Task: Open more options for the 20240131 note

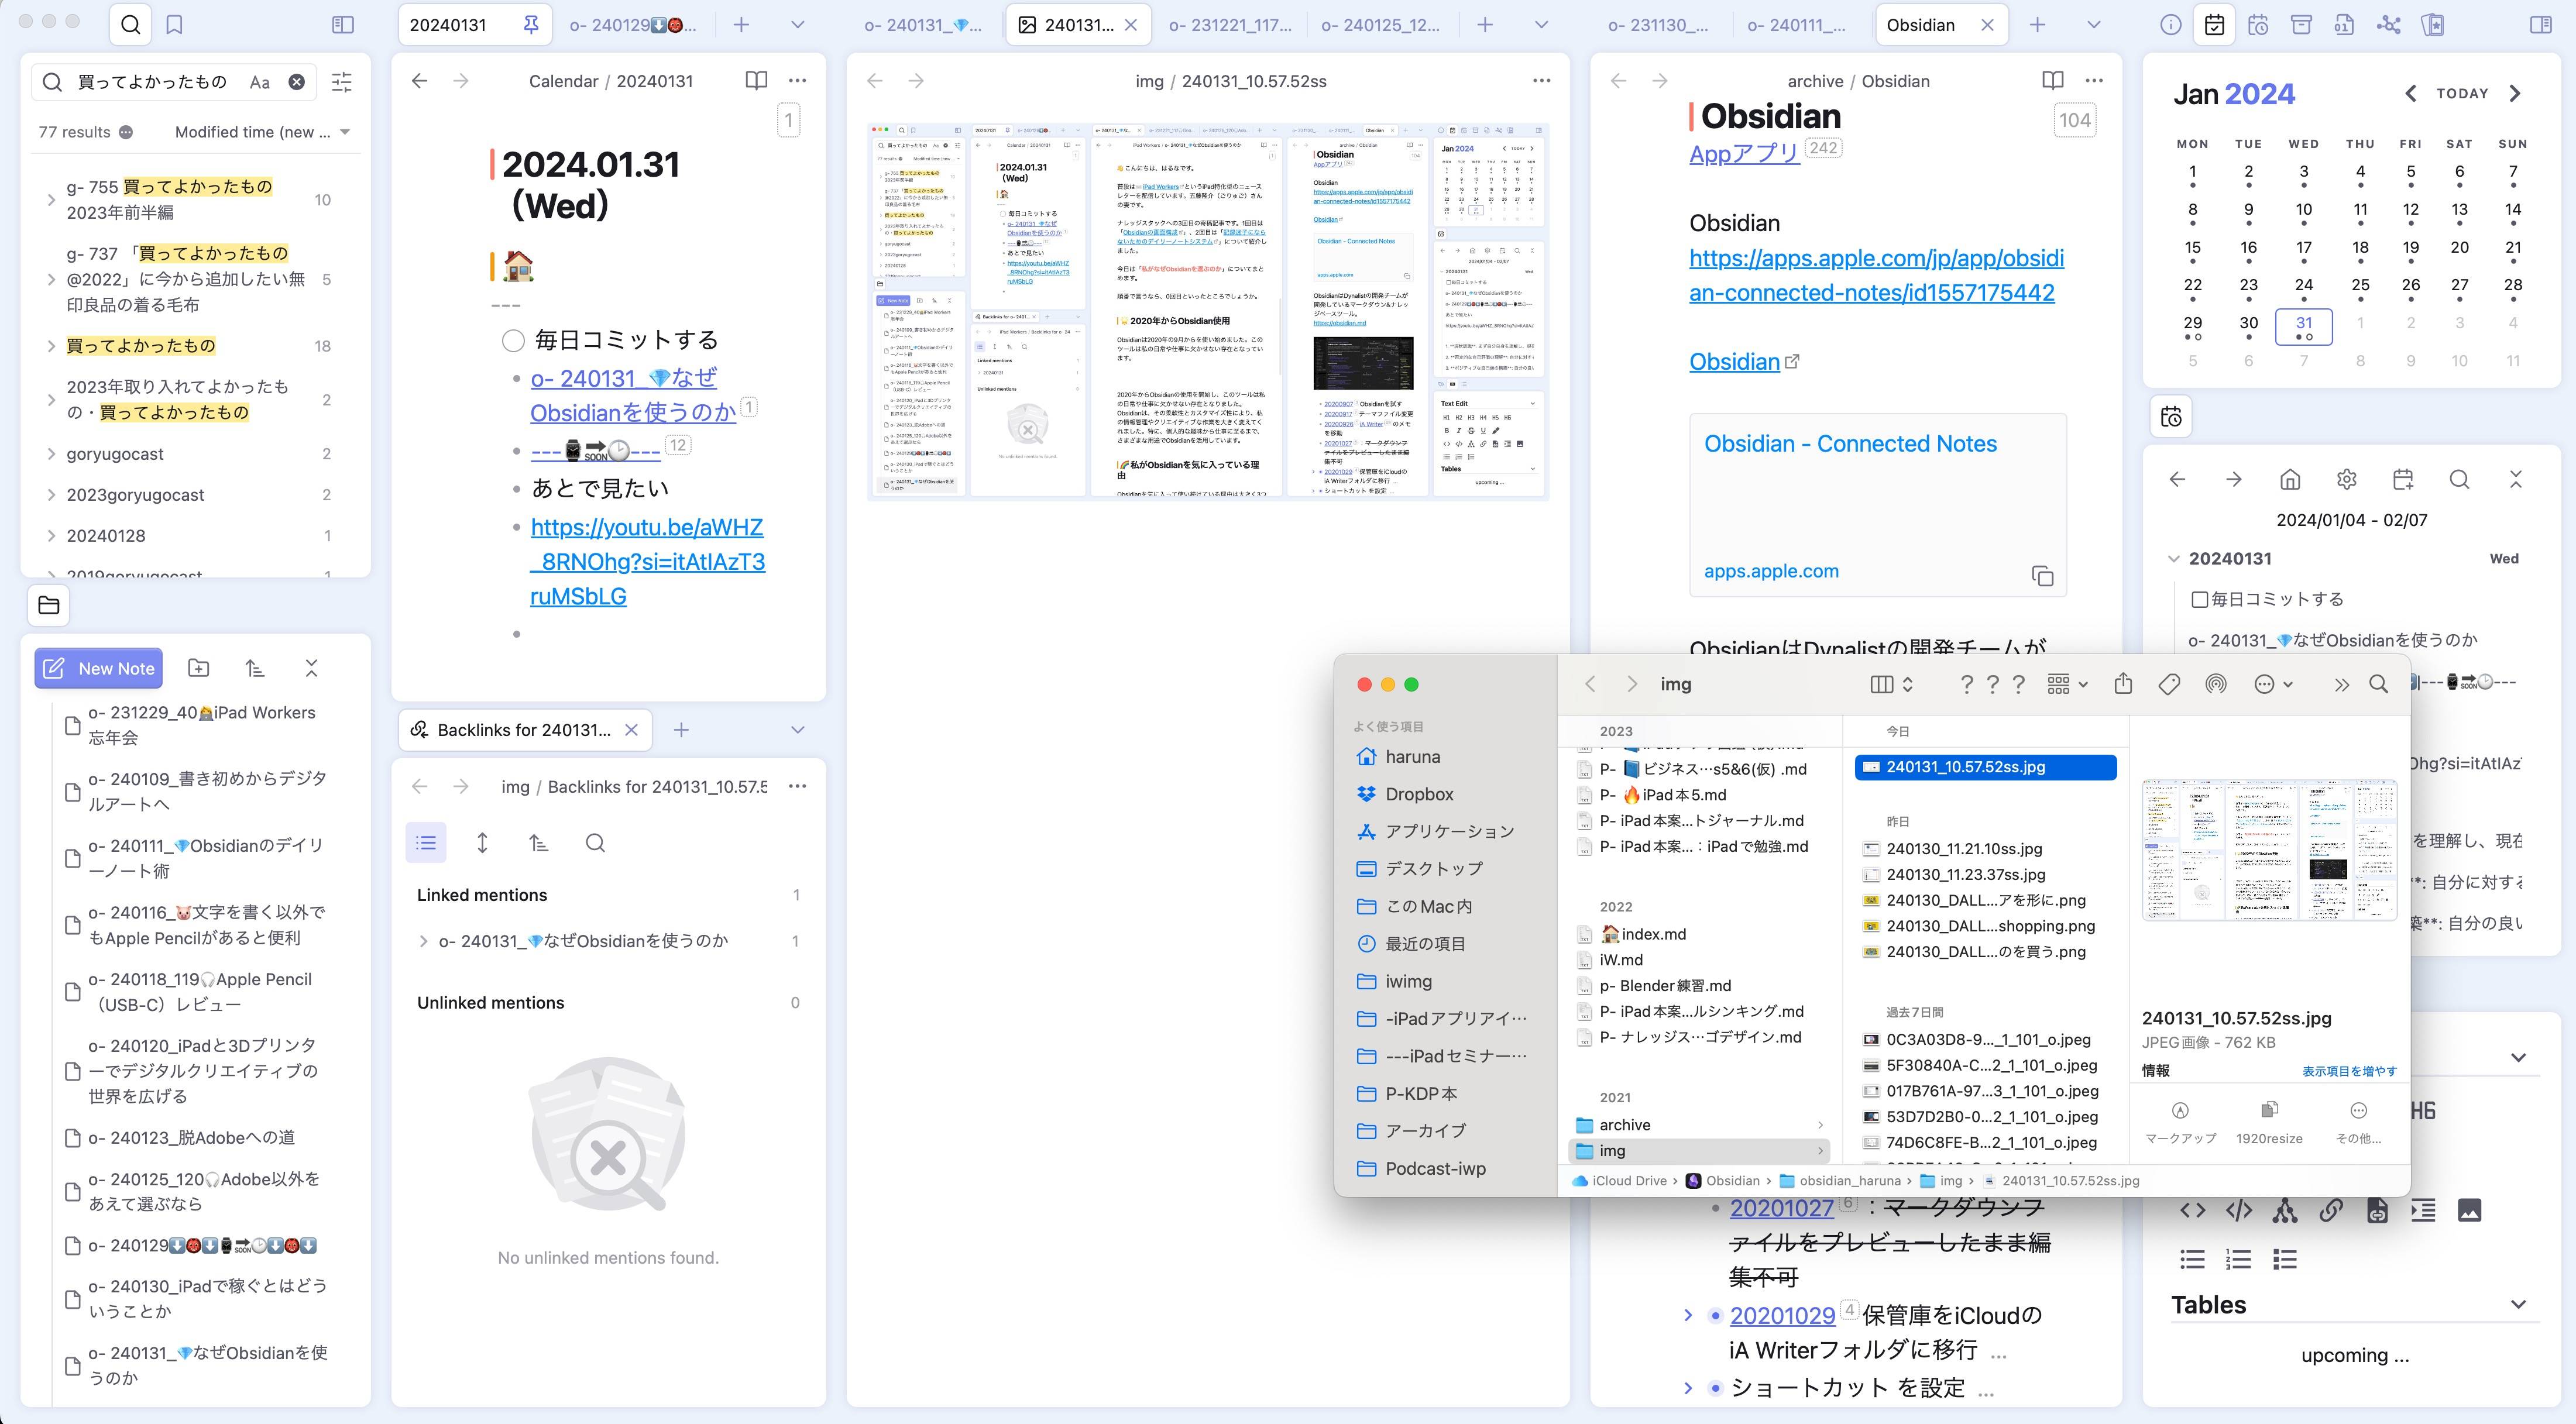Action: coord(797,81)
